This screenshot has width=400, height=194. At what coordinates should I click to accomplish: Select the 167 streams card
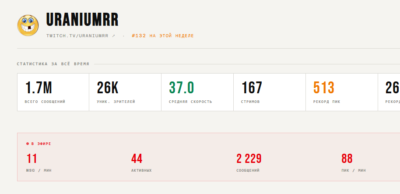[270, 92]
